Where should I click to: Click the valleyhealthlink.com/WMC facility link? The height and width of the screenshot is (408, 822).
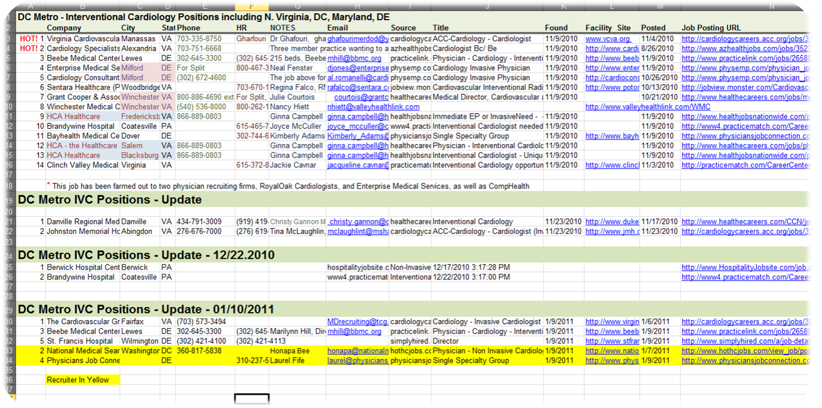(648, 107)
